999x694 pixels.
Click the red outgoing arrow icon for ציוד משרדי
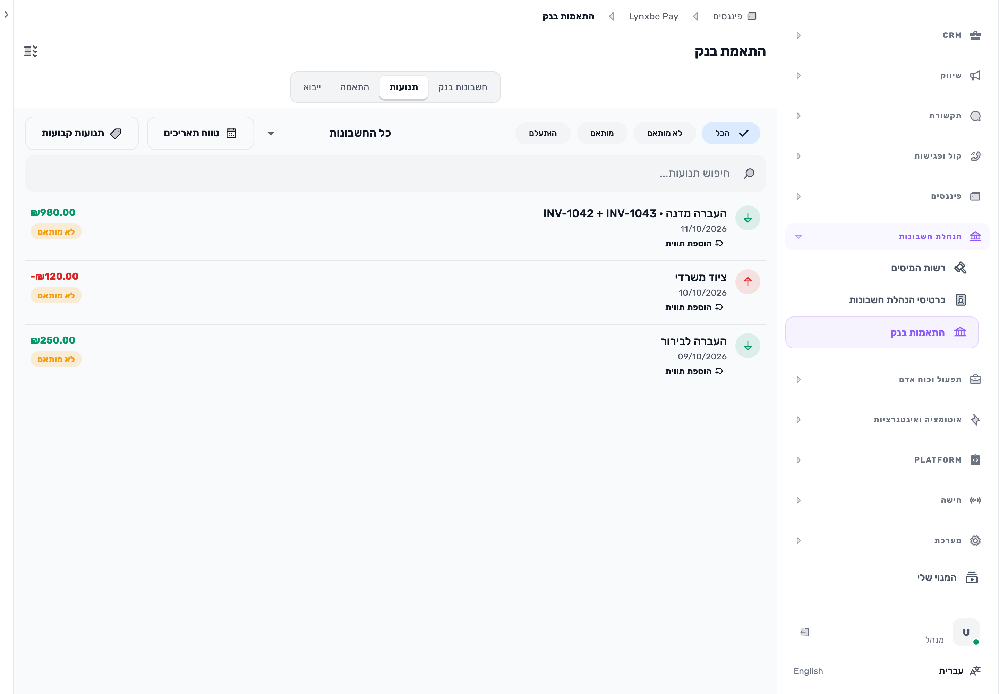748,282
